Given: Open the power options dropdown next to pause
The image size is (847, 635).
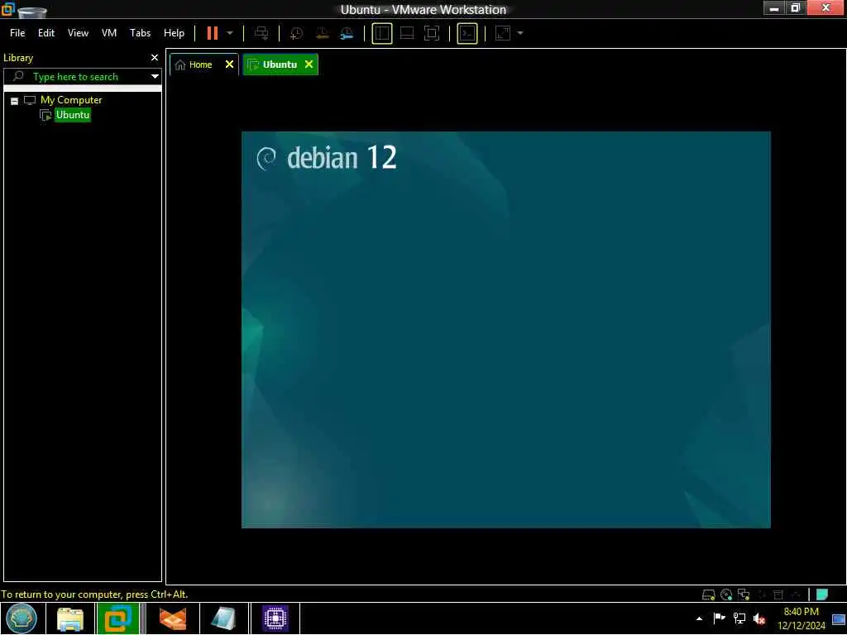Looking at the screenshot, I should pos(230,33).
